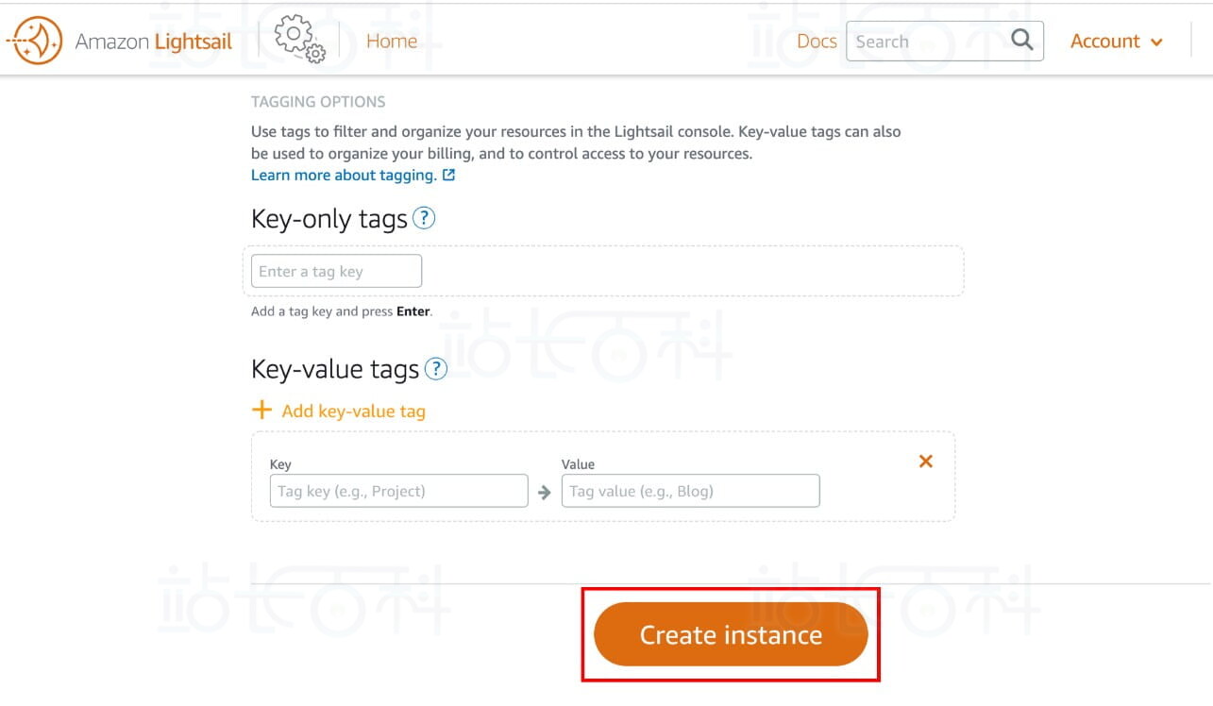Click the Amazon Lightsail compass logo
1213x706 pixels.
coord(35,41)
